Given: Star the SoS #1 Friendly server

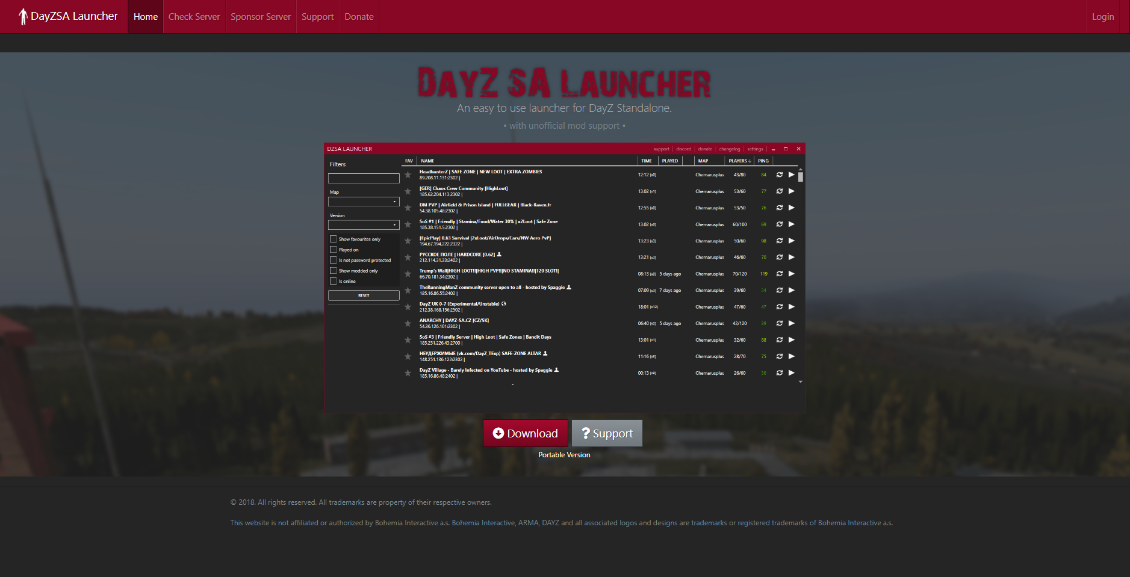Looking at the screenshot, I should (x=408, y=224).
